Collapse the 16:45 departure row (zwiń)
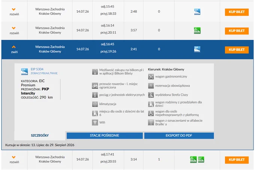 pyautogui.click(x=14, y=49)
